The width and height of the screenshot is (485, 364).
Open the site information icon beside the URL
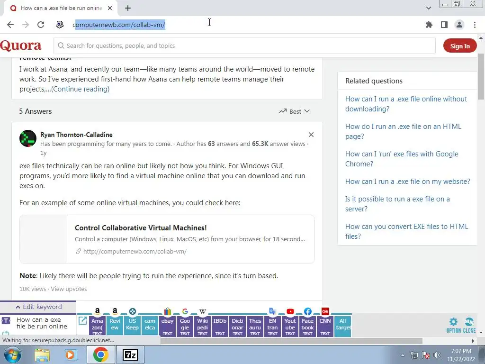click(59, 25)
